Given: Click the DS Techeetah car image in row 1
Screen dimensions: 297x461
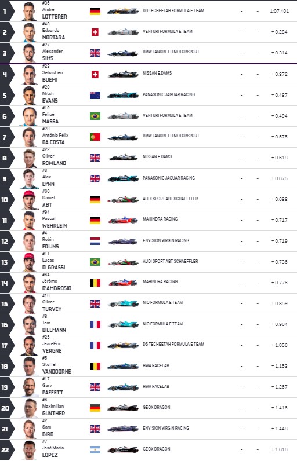Looking at the screenshot, I should click(x=123, y=12).
